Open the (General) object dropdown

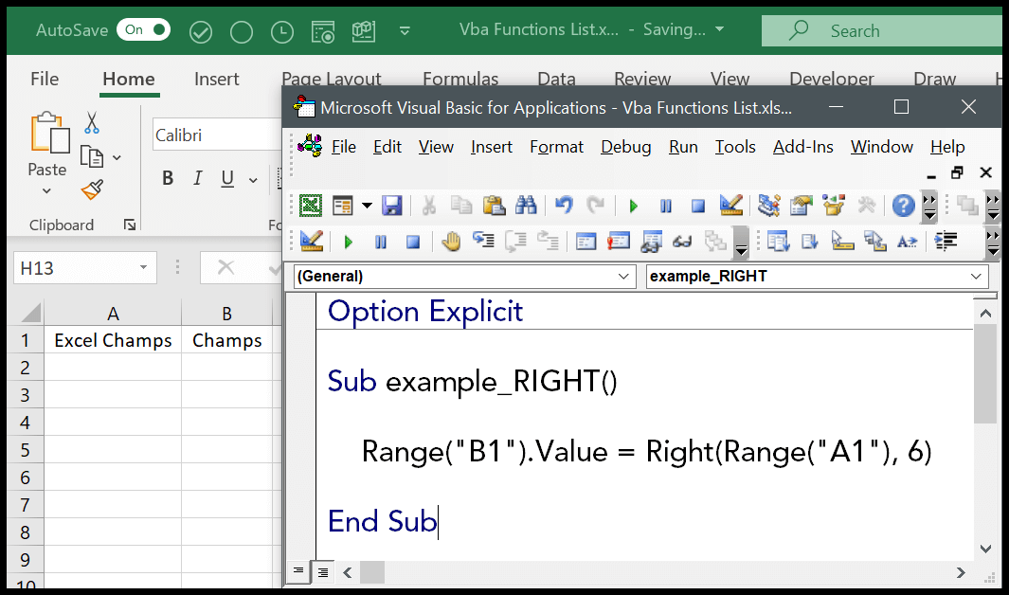tap(625, 277)
